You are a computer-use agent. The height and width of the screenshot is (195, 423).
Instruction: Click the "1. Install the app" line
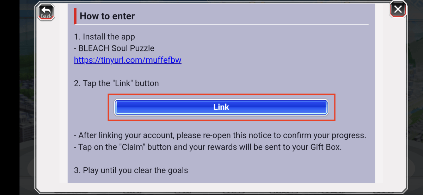[104, 37]
